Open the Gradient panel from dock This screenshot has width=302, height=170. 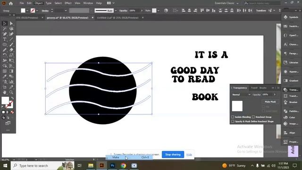click(291, 81)
